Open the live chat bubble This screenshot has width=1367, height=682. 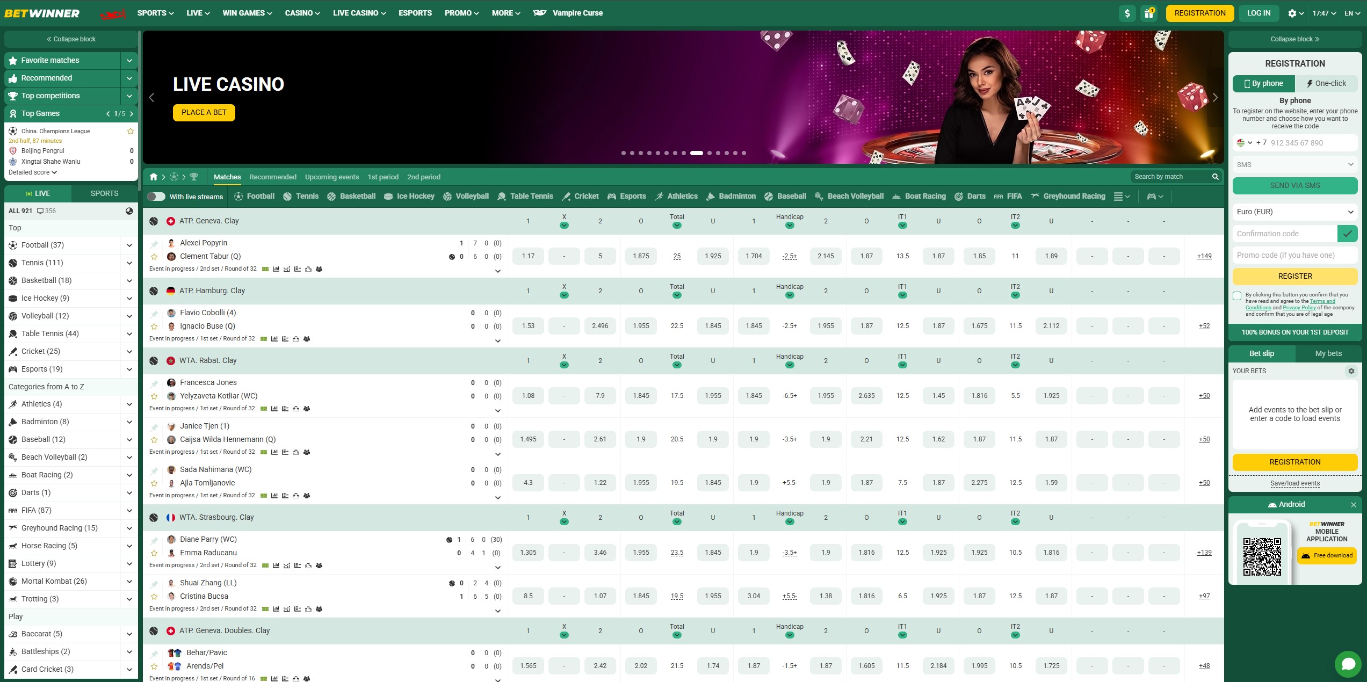tap(1348, 664)
